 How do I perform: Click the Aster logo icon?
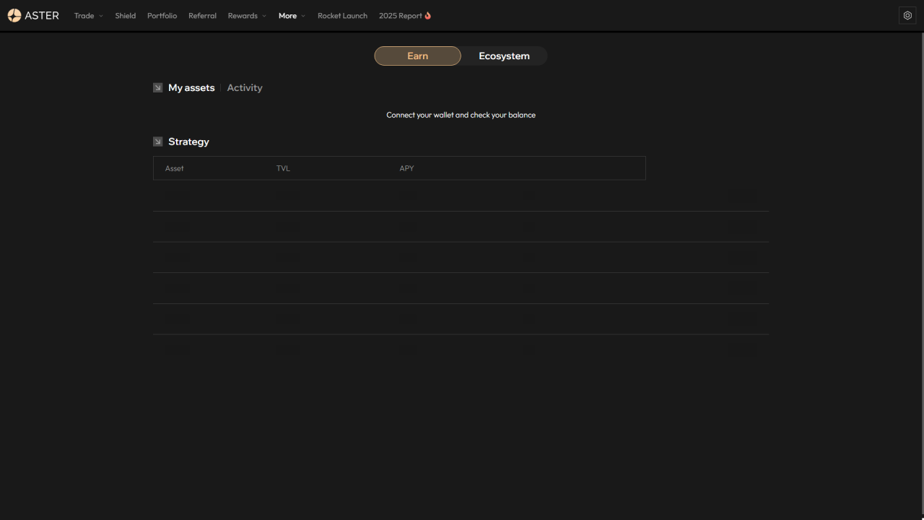coord(14,16)
